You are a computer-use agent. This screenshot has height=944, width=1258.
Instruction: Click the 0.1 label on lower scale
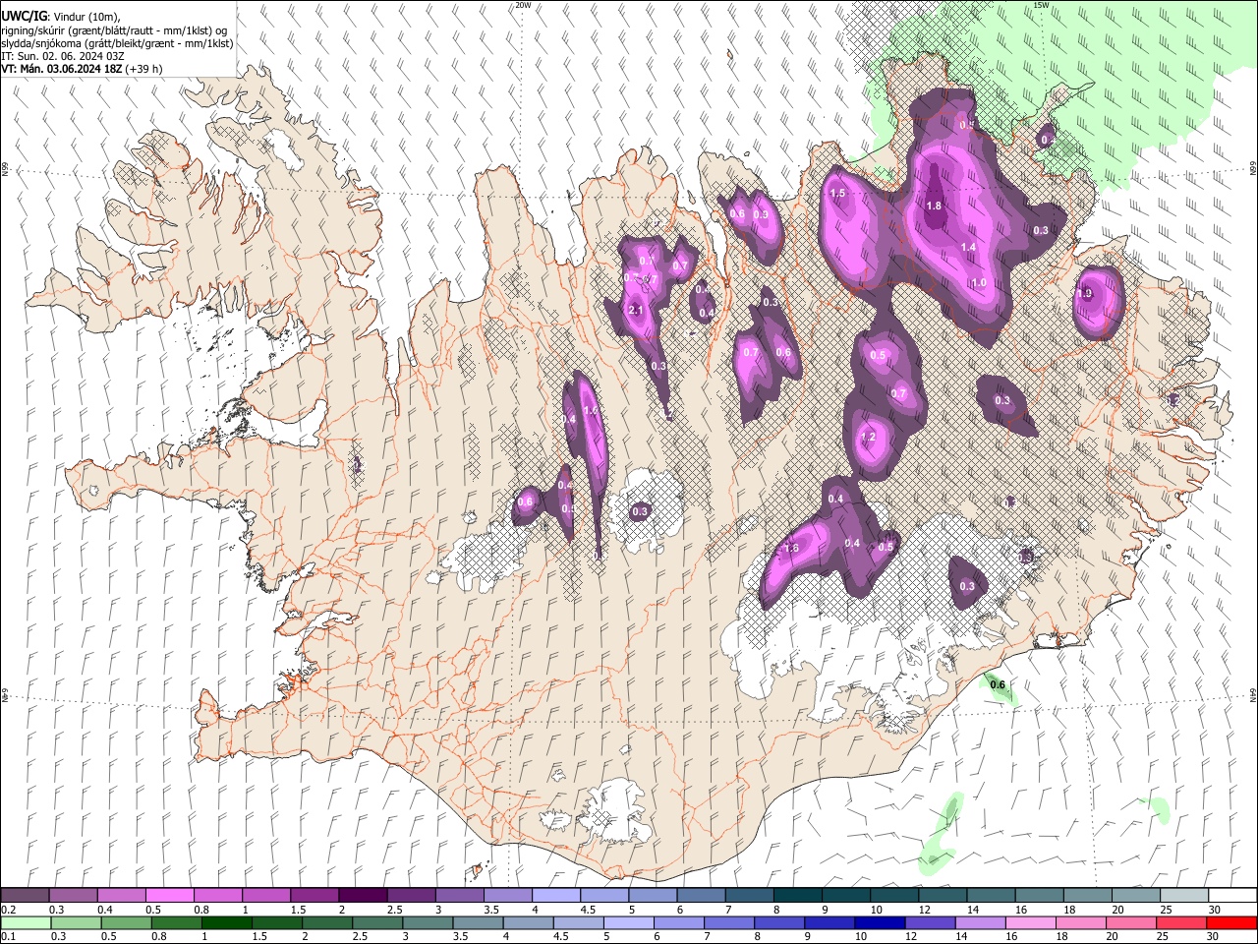(x=8, y=937)
